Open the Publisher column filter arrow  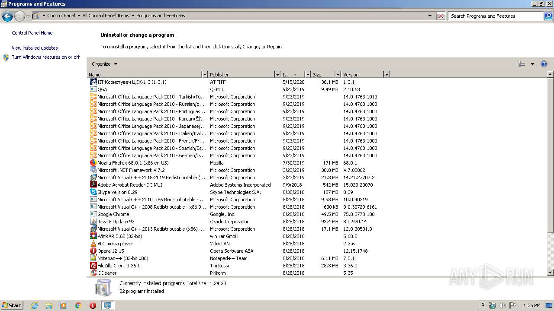[277, 75]
